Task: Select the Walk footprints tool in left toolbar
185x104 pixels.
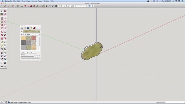Action: pyautogui.click(x=5, y=64)
